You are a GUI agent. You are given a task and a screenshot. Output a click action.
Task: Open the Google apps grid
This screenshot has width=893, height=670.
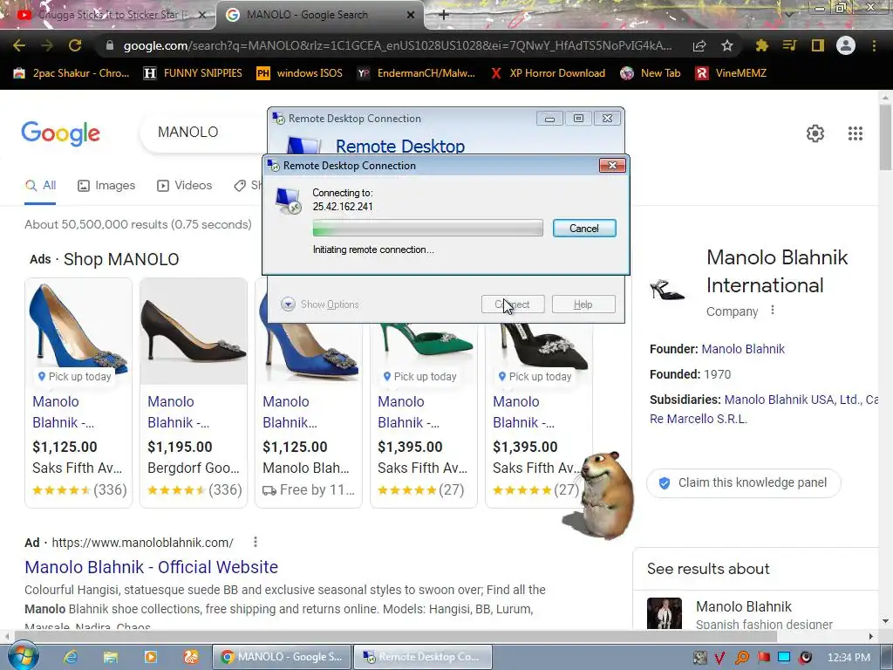[855, 133]
